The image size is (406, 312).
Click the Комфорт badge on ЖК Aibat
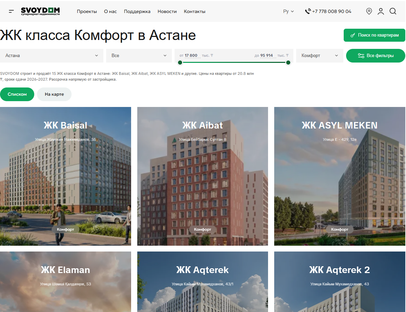pyautogui.click(x=202, y=229)
